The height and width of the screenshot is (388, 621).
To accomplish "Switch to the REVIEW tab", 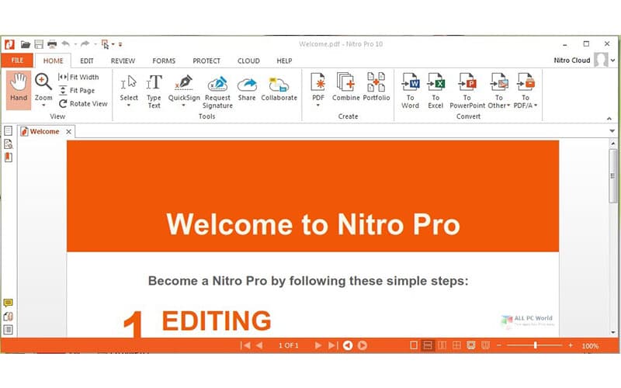I will (x=123, y=61).
